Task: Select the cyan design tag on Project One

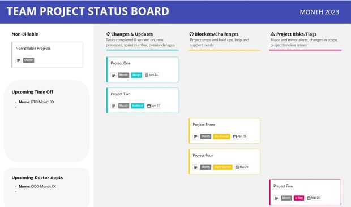Action: click(136, 75)
